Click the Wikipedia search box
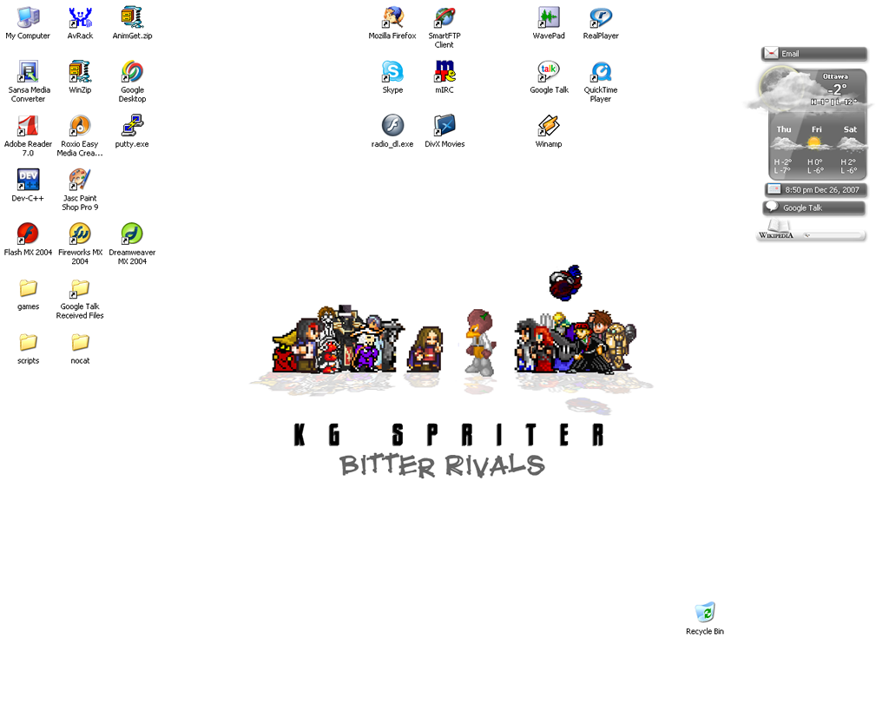The height and width of the screenshot is (711, 889). pos(833,235)
